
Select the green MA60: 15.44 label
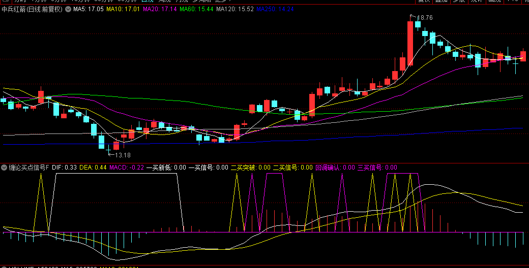tap(196, 10)
